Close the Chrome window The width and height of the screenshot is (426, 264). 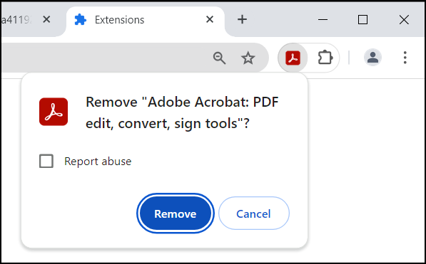click(x=404, y=19)
